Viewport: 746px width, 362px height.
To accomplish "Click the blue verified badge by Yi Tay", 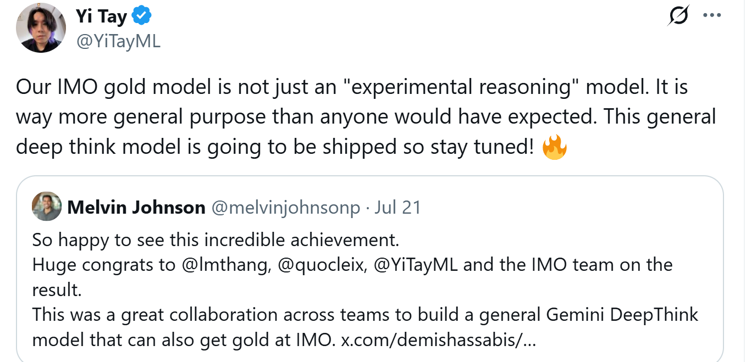I will pyautogui.click(x=142, y=17).
